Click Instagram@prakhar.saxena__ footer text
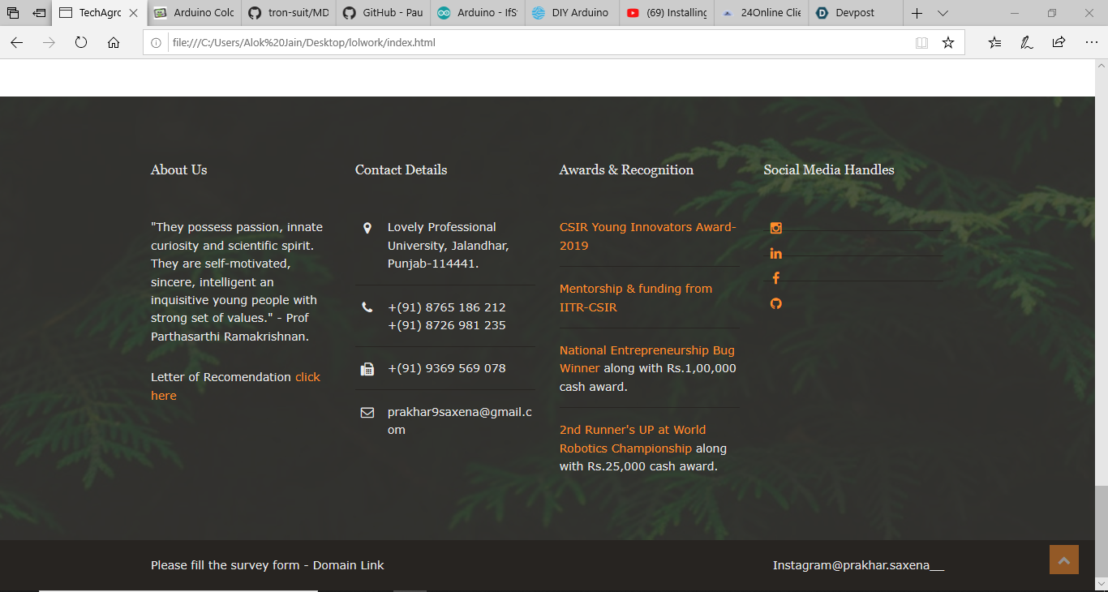This screenshot has height=592, width=1108. click(x=858, y=565)
